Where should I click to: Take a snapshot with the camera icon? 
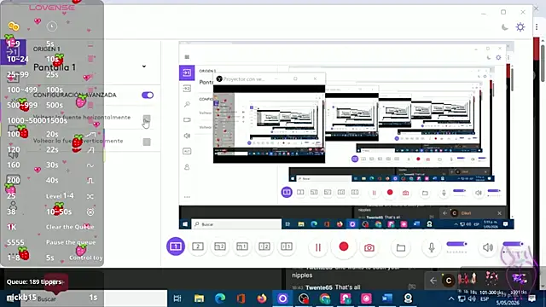[x=369, y=247]
